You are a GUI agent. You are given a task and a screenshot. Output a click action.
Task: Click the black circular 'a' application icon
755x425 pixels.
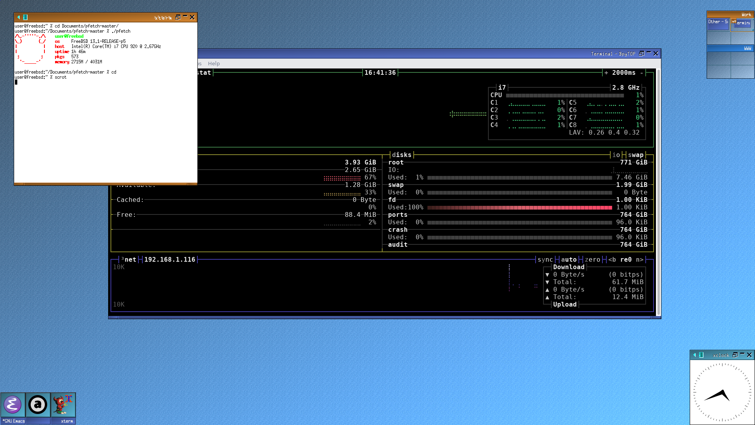pos(38,405)
